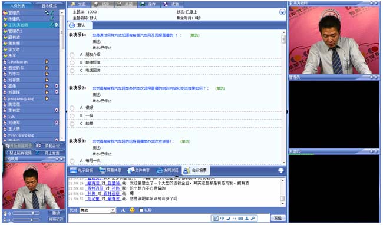Adjust the speaker volume slider

pyautogui.click(x=26, y=213)
